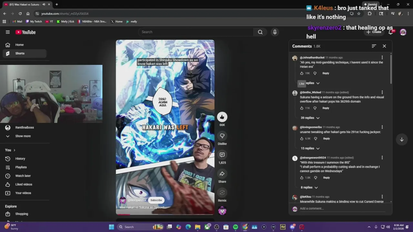
Task: Click the Add a comment field
Action: coord(342,208)
